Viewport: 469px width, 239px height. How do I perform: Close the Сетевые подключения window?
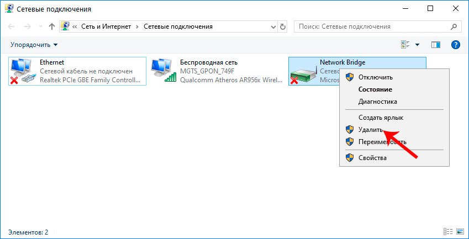point(456,9)
